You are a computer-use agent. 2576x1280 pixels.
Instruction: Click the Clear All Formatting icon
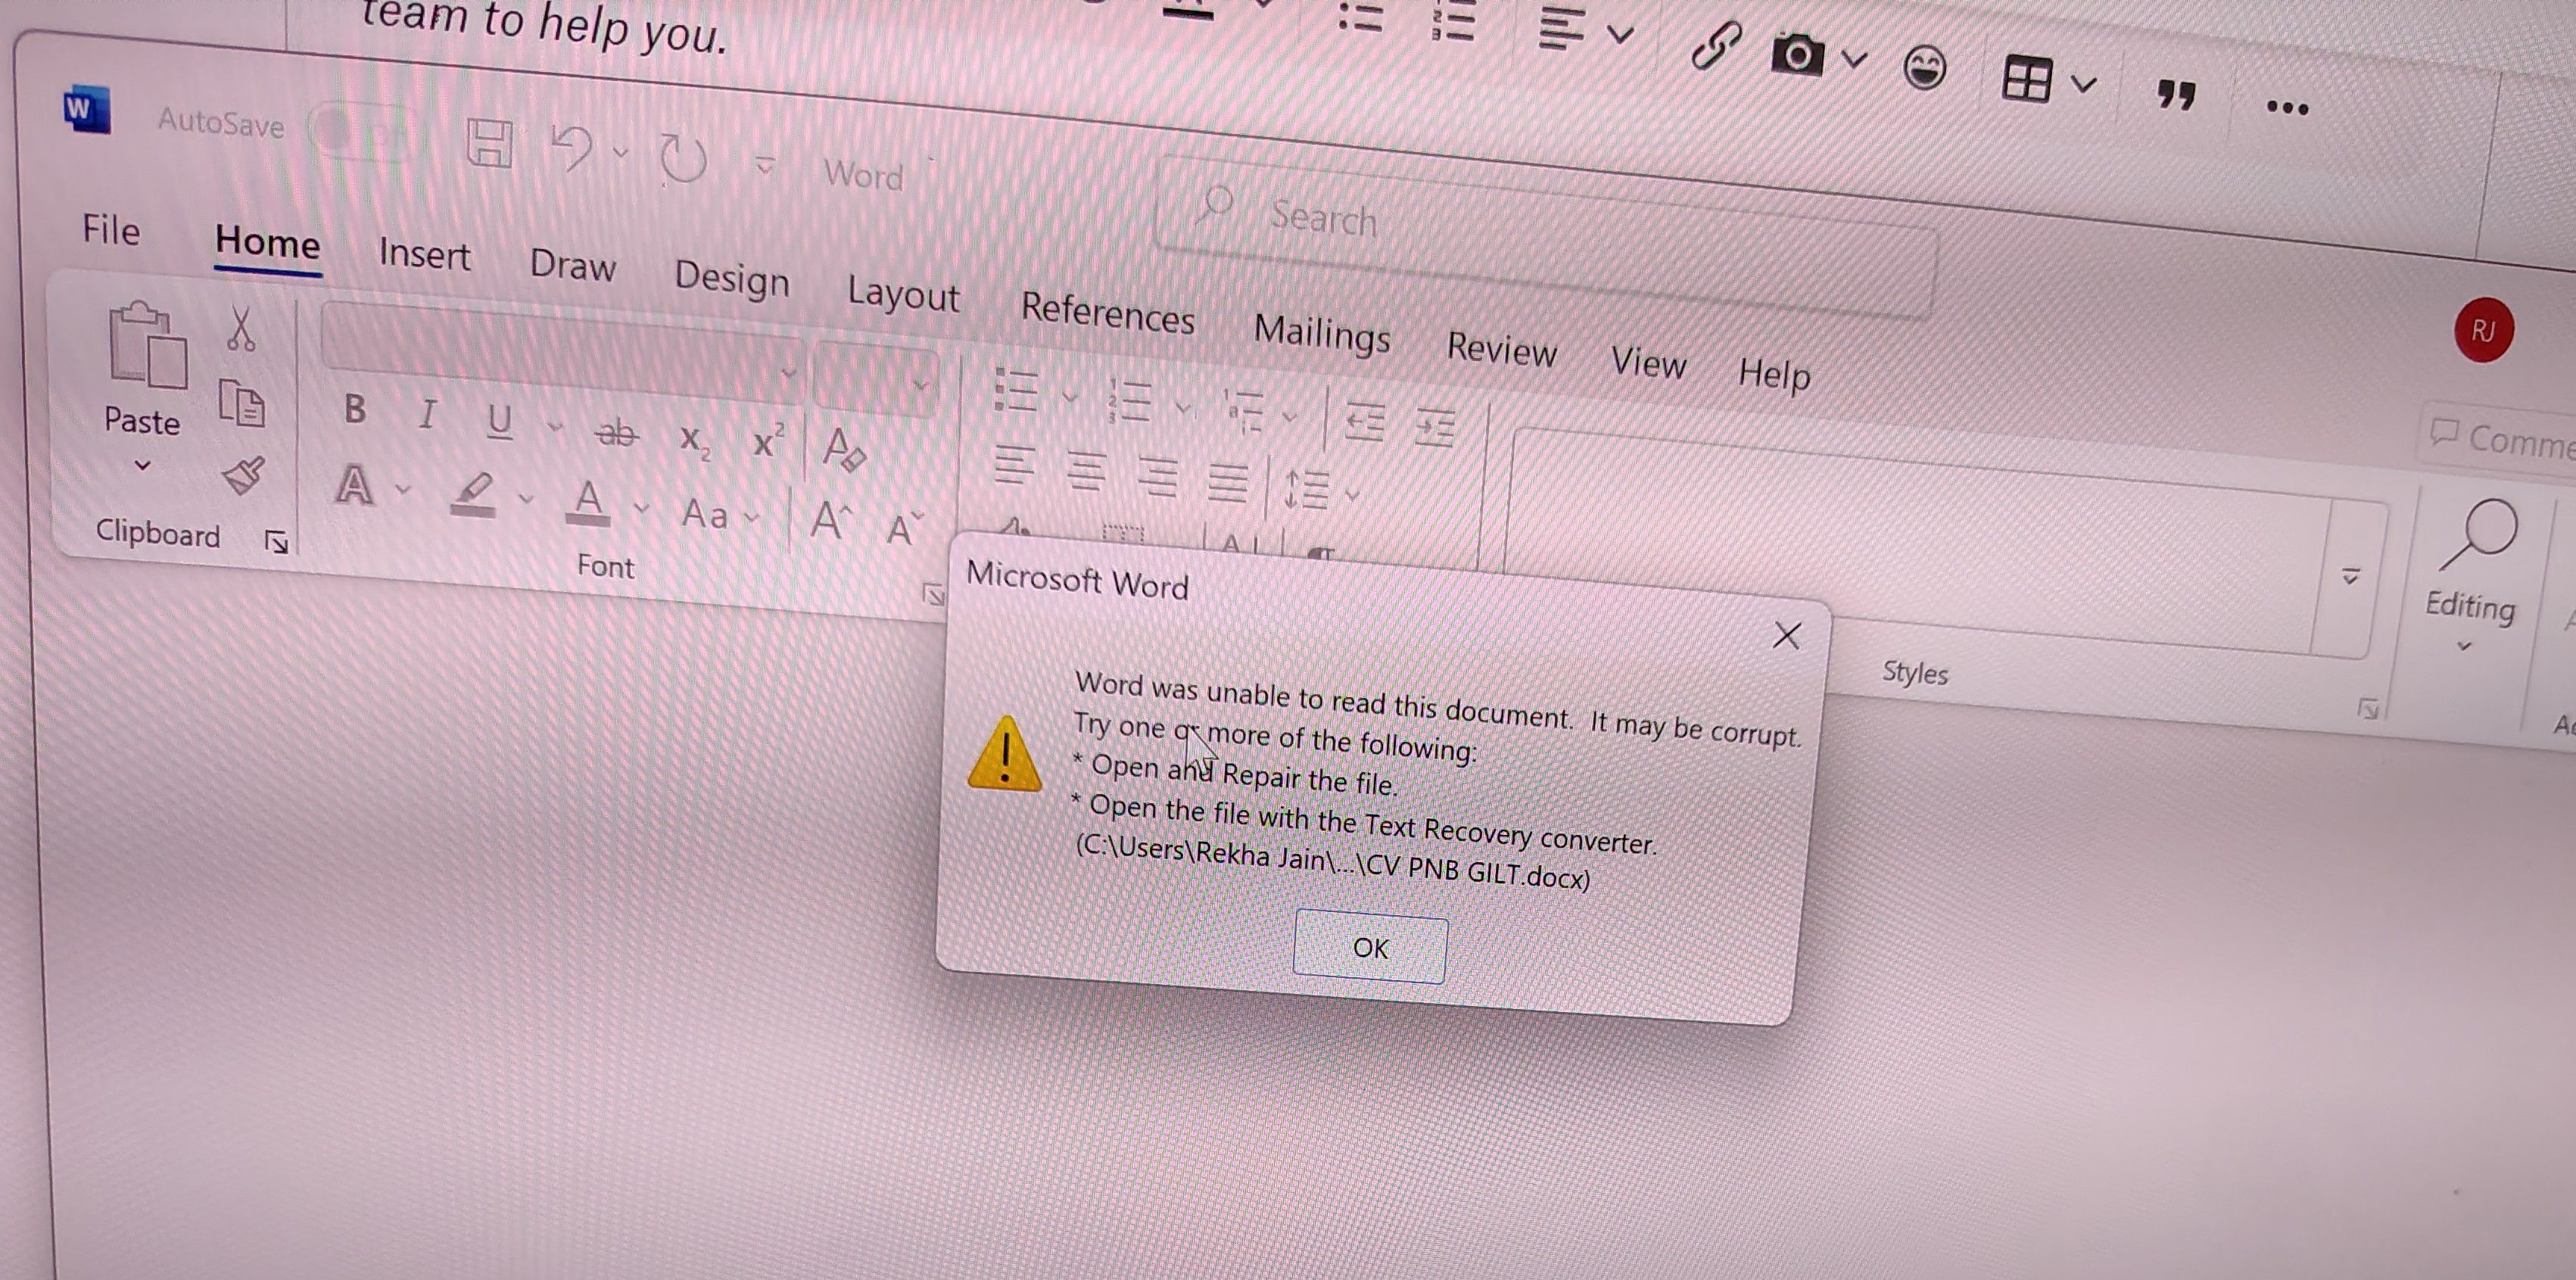(843, 451)
